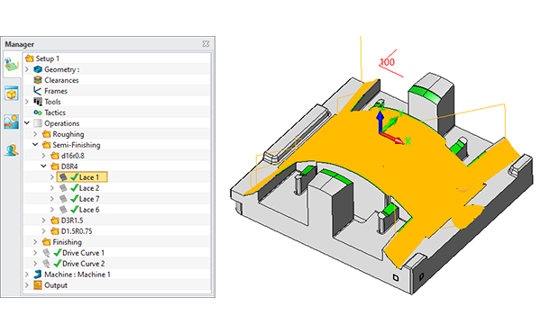
Task: Open the CAM plan manager sidebar tab
Action: (12, 65)
